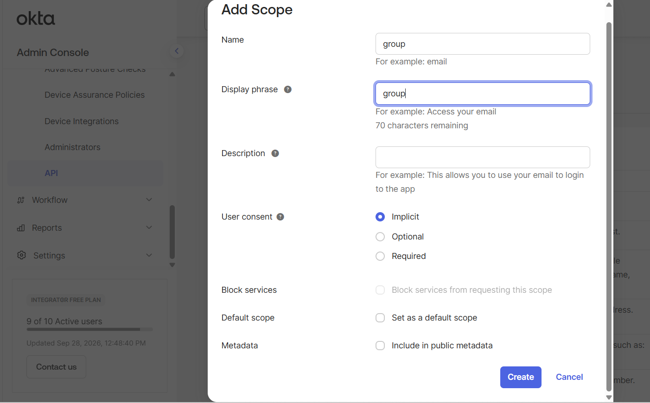Click the active users progress bar
Screen dimensions: 650x403
pos(89,329)
